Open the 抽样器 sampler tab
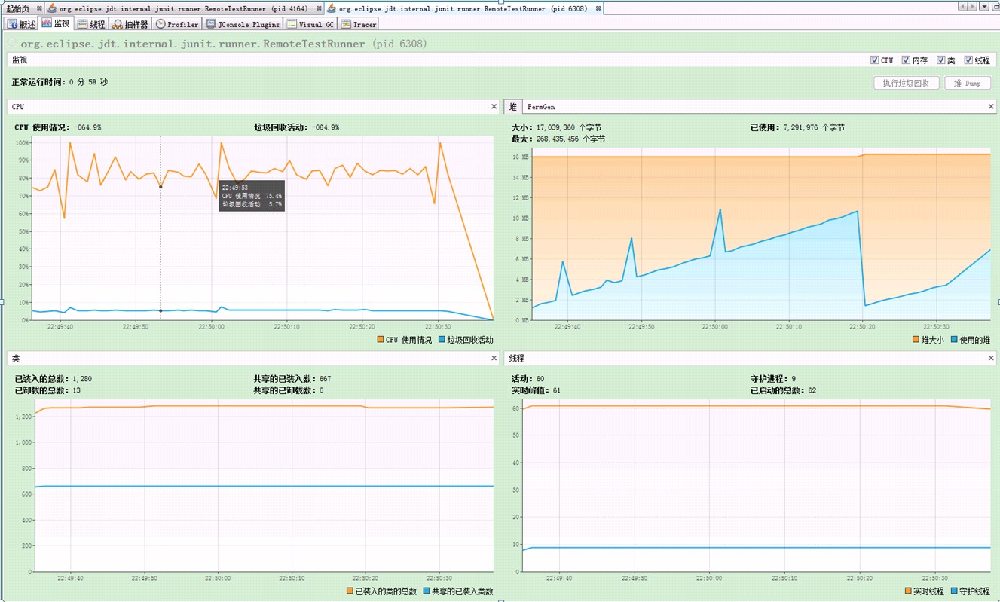 [130, 24]
